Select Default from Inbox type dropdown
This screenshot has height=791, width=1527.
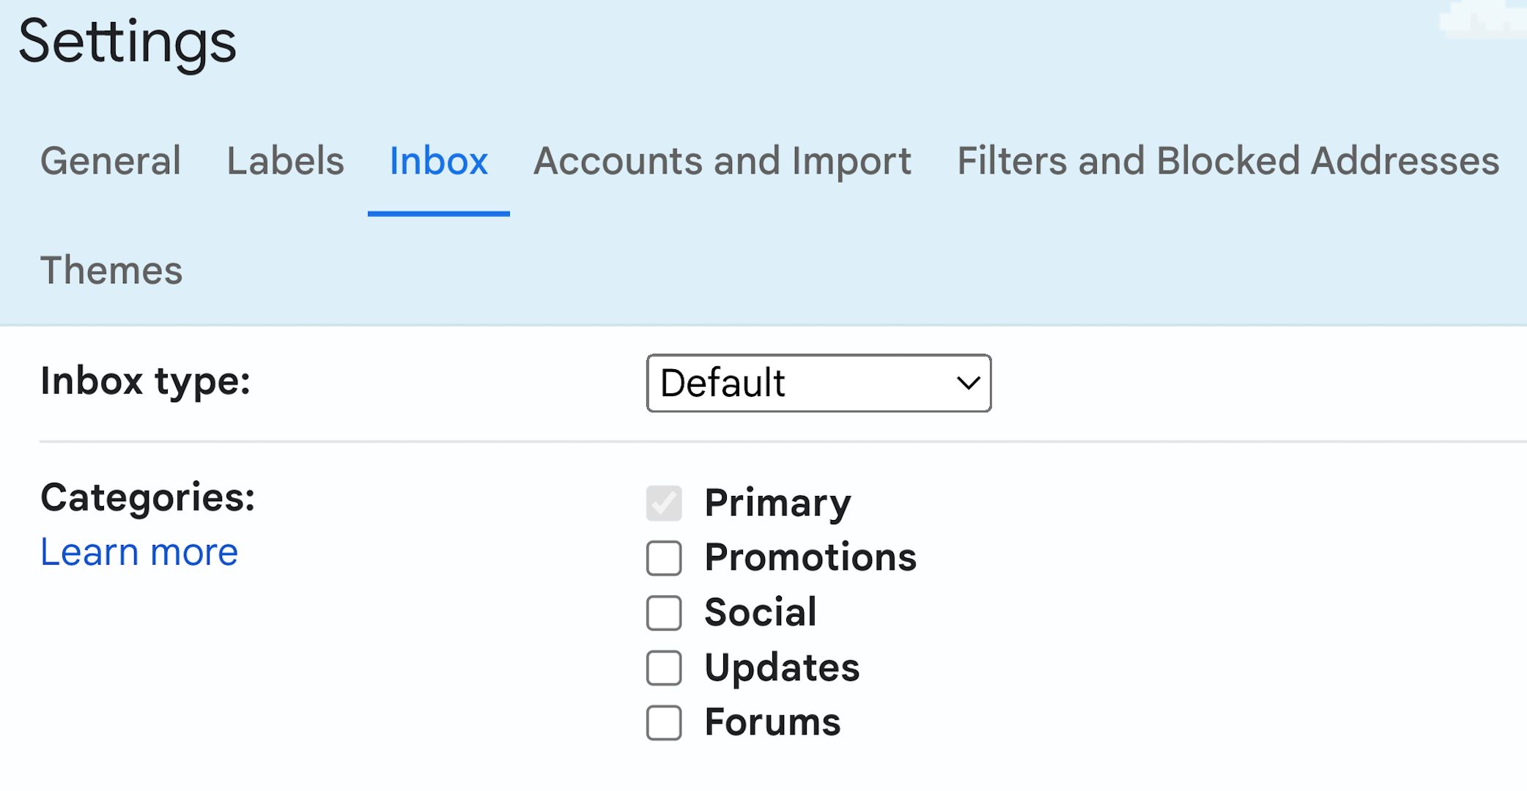pos(819,383)
